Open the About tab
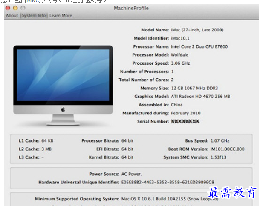Screen dimensions: 260x206 [x=12, y=16]
